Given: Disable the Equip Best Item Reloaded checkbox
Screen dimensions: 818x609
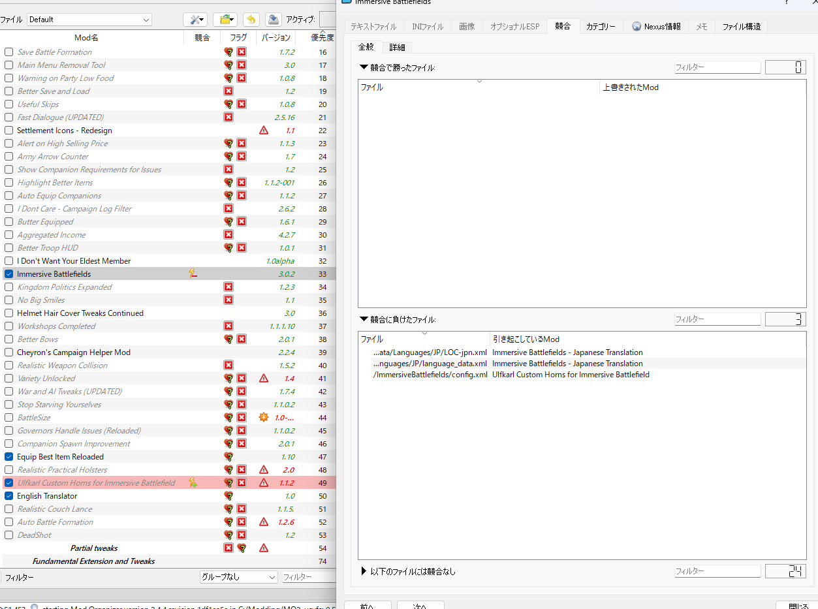Looking at the screenshot, I should click(8, 456).
